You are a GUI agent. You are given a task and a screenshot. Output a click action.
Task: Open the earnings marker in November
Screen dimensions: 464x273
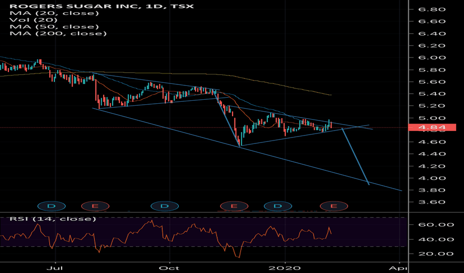234,206
